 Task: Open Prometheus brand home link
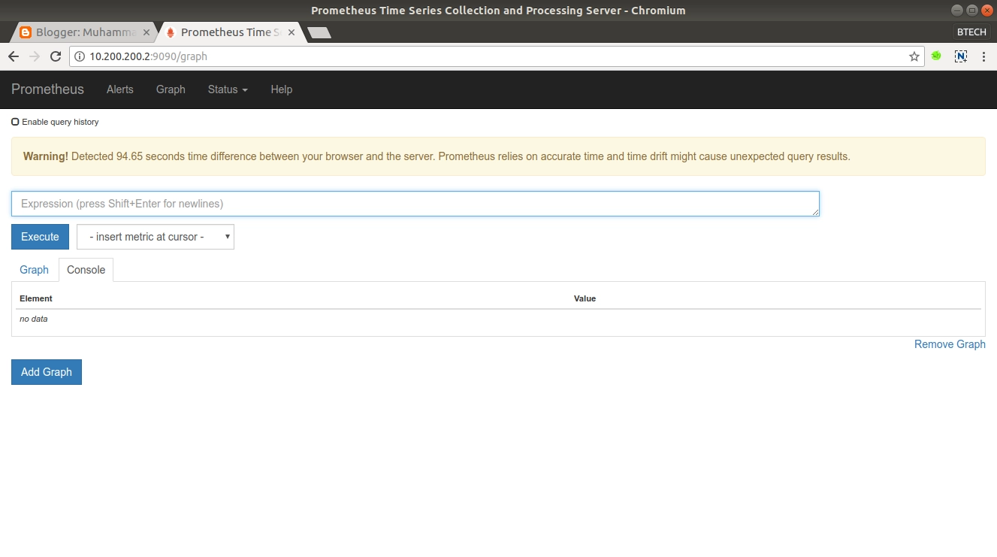[47, 89]
